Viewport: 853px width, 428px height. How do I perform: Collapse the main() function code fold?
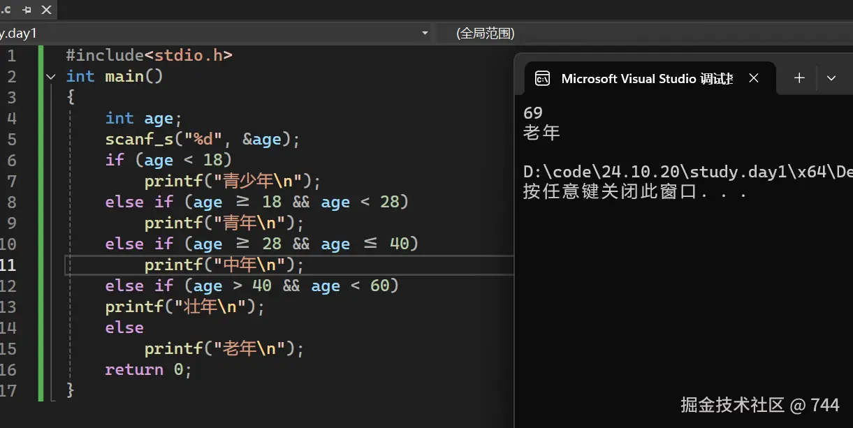50,76
